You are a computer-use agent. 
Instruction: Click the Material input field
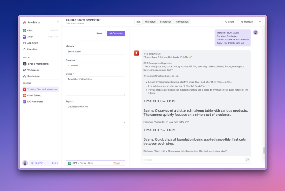click(x=96, y=52)
